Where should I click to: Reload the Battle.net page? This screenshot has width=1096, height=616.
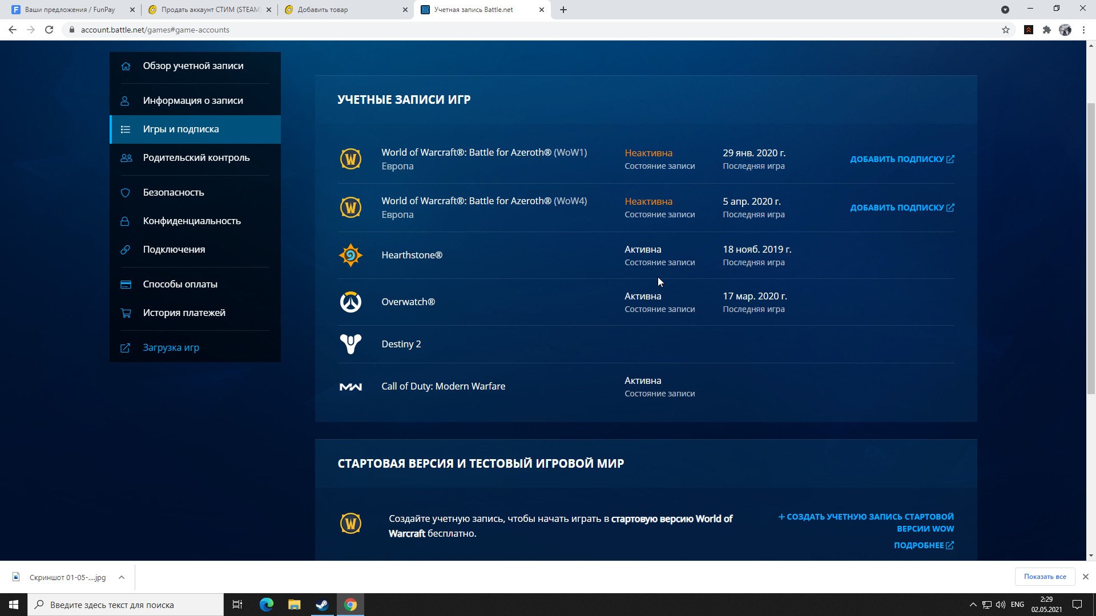coord(49,30)
